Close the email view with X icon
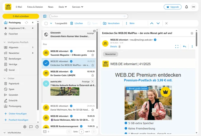The width and height of the screenshot is (201, 136). 166,23
